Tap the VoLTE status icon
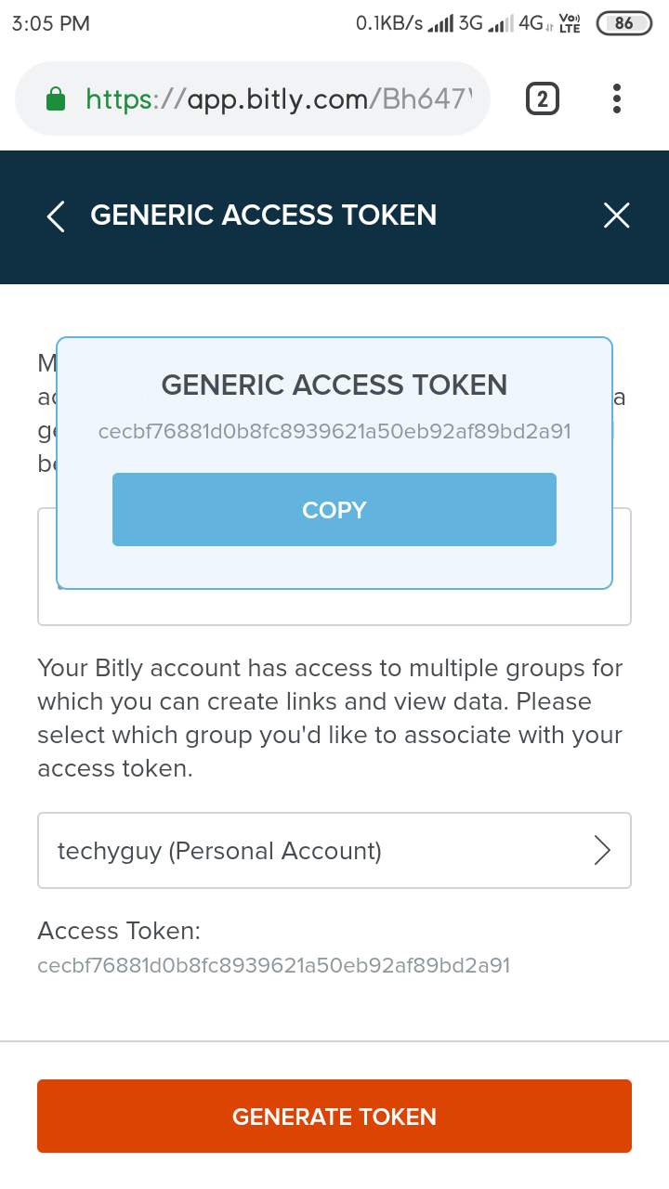Image resolution: width=669 pixels, height=1189 pixels. [570, 24]
